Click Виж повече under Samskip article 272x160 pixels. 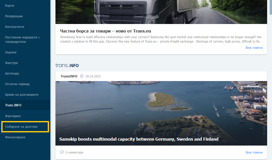(x=254, y=152)
